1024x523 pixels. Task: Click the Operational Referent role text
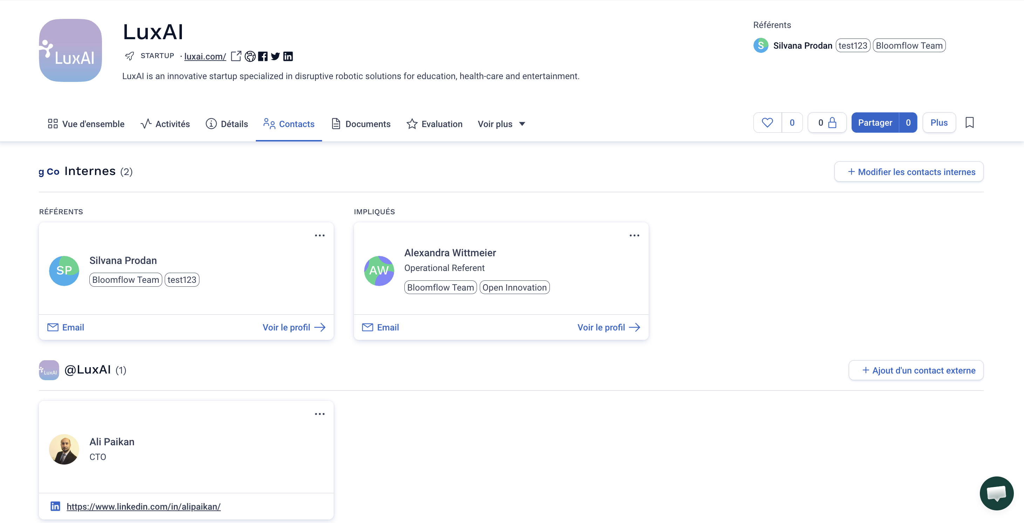point(444,268)
